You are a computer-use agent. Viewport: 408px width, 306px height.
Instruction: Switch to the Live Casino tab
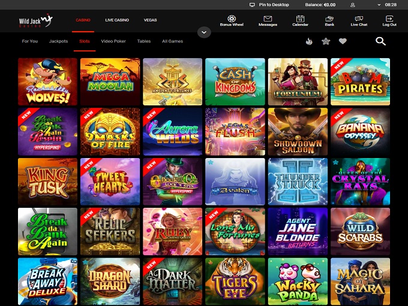(x=117, y=20)
